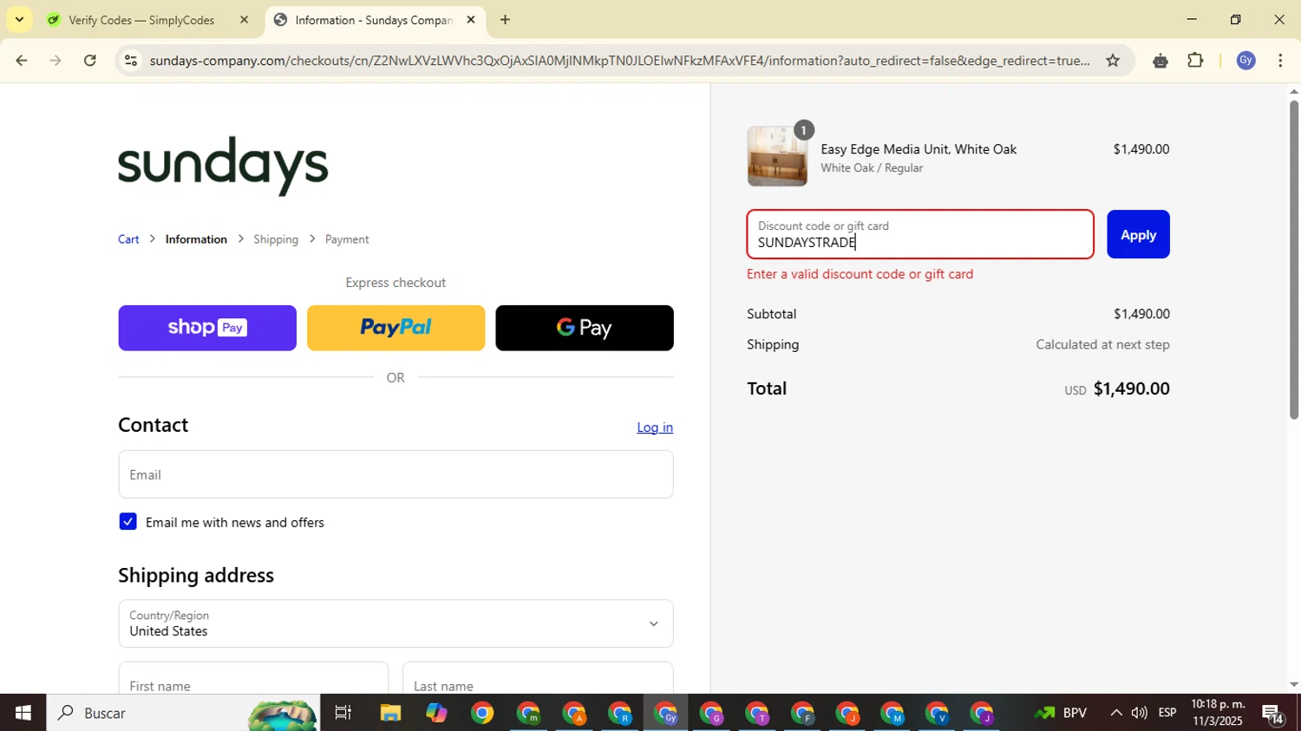Screen dimensions: 1301x731
Task: Focus the Email input field
Action: 396,474
